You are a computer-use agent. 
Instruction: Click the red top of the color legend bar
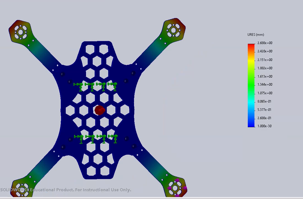tap(251, 46)
